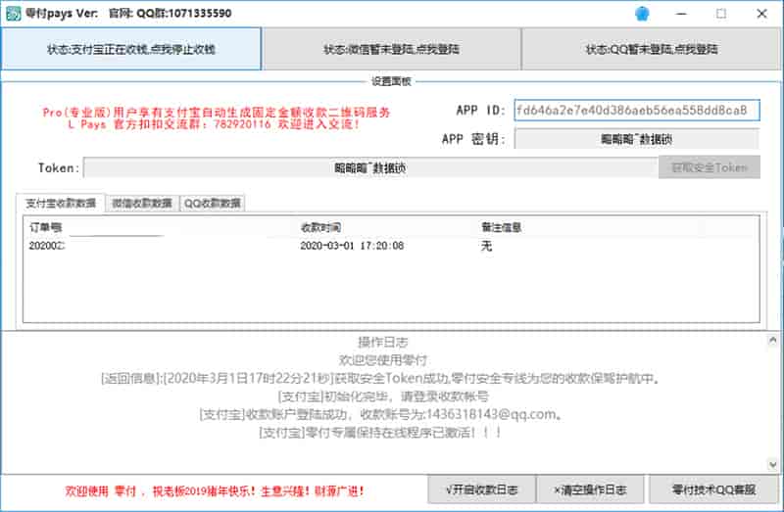Open the QQ收款数据 tab
The height and width of the screenshot is (512, 784).
(213, 203)
